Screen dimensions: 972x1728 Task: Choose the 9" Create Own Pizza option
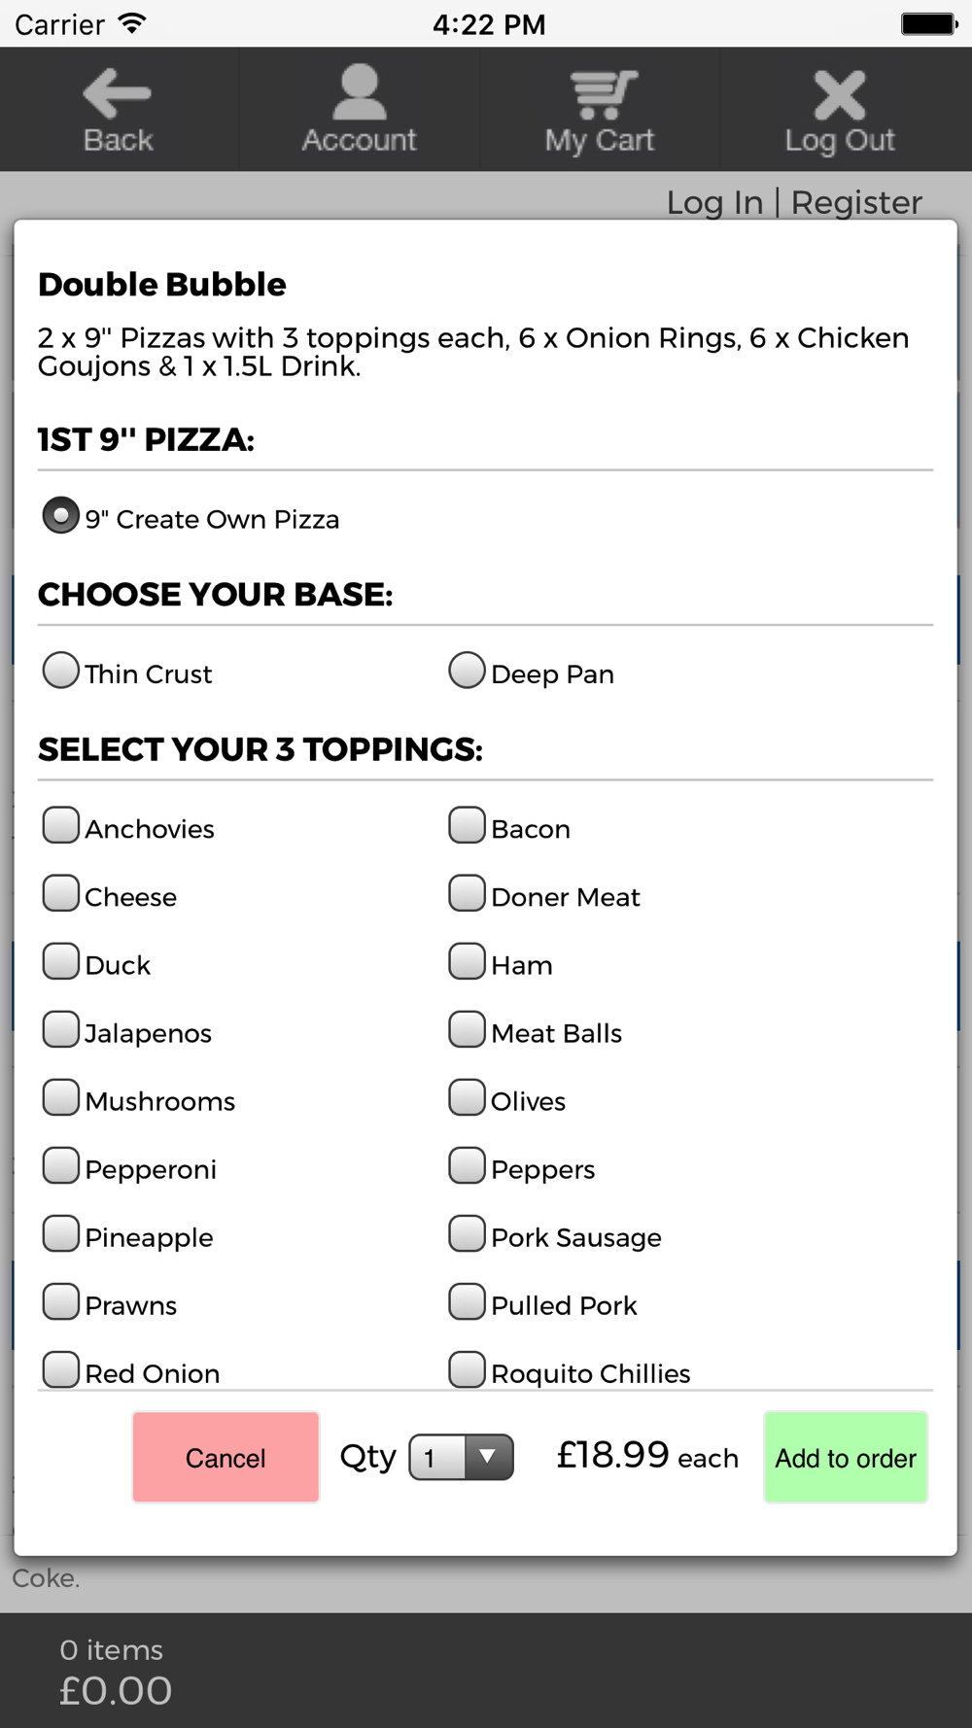[61, 516]
